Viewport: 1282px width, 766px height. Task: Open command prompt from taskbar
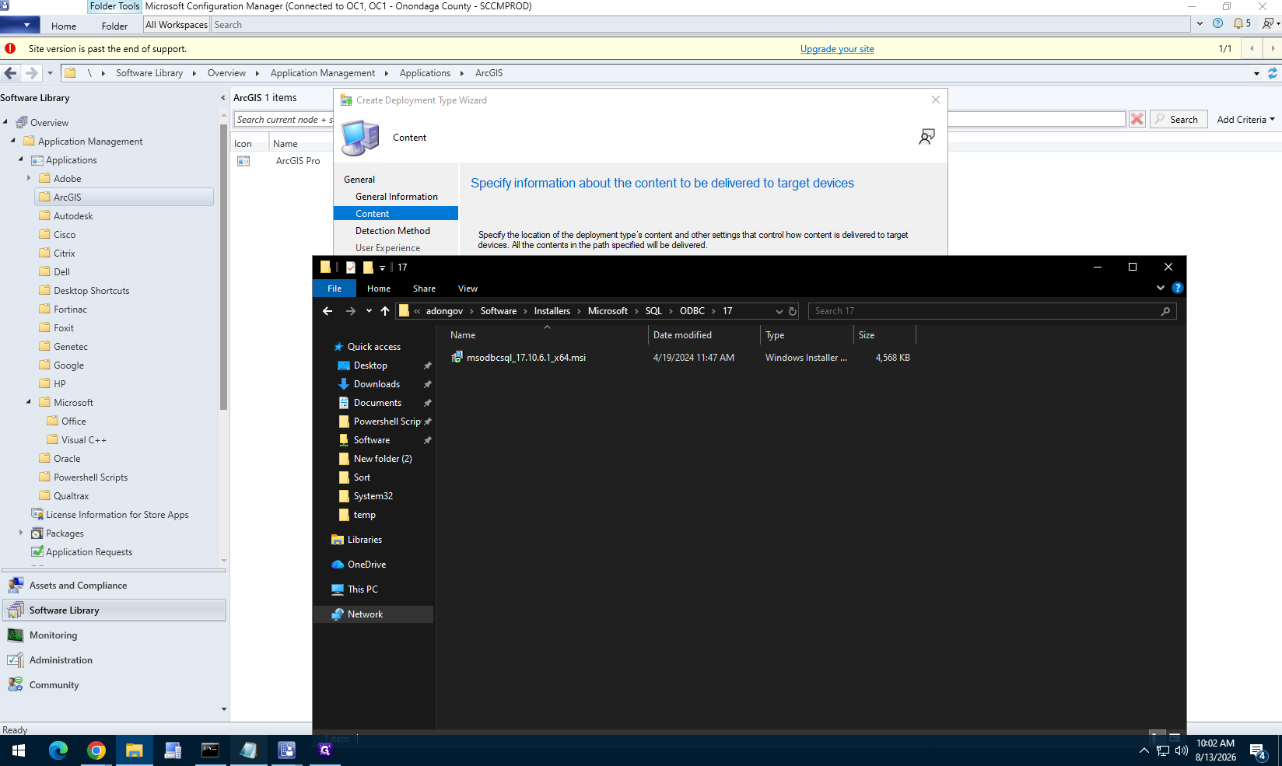click(211, 750)
